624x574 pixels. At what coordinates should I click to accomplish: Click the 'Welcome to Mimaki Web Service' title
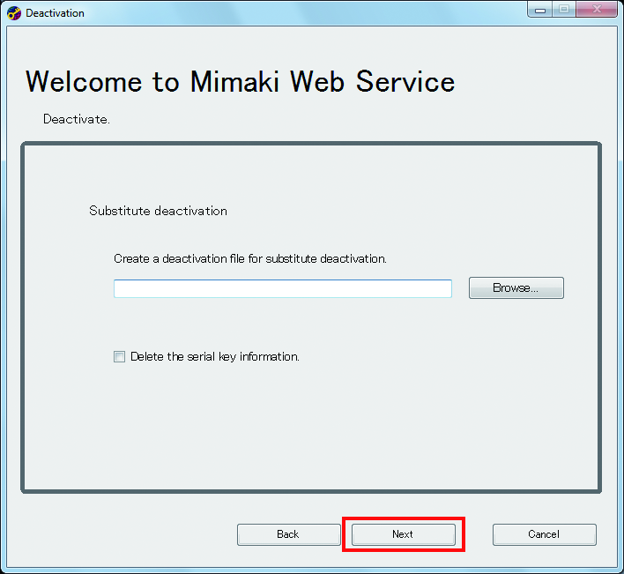pos(240,82)
